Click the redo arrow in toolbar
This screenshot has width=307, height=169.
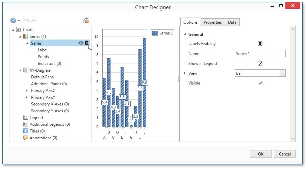pyautogui.click(x=34, y=20)
